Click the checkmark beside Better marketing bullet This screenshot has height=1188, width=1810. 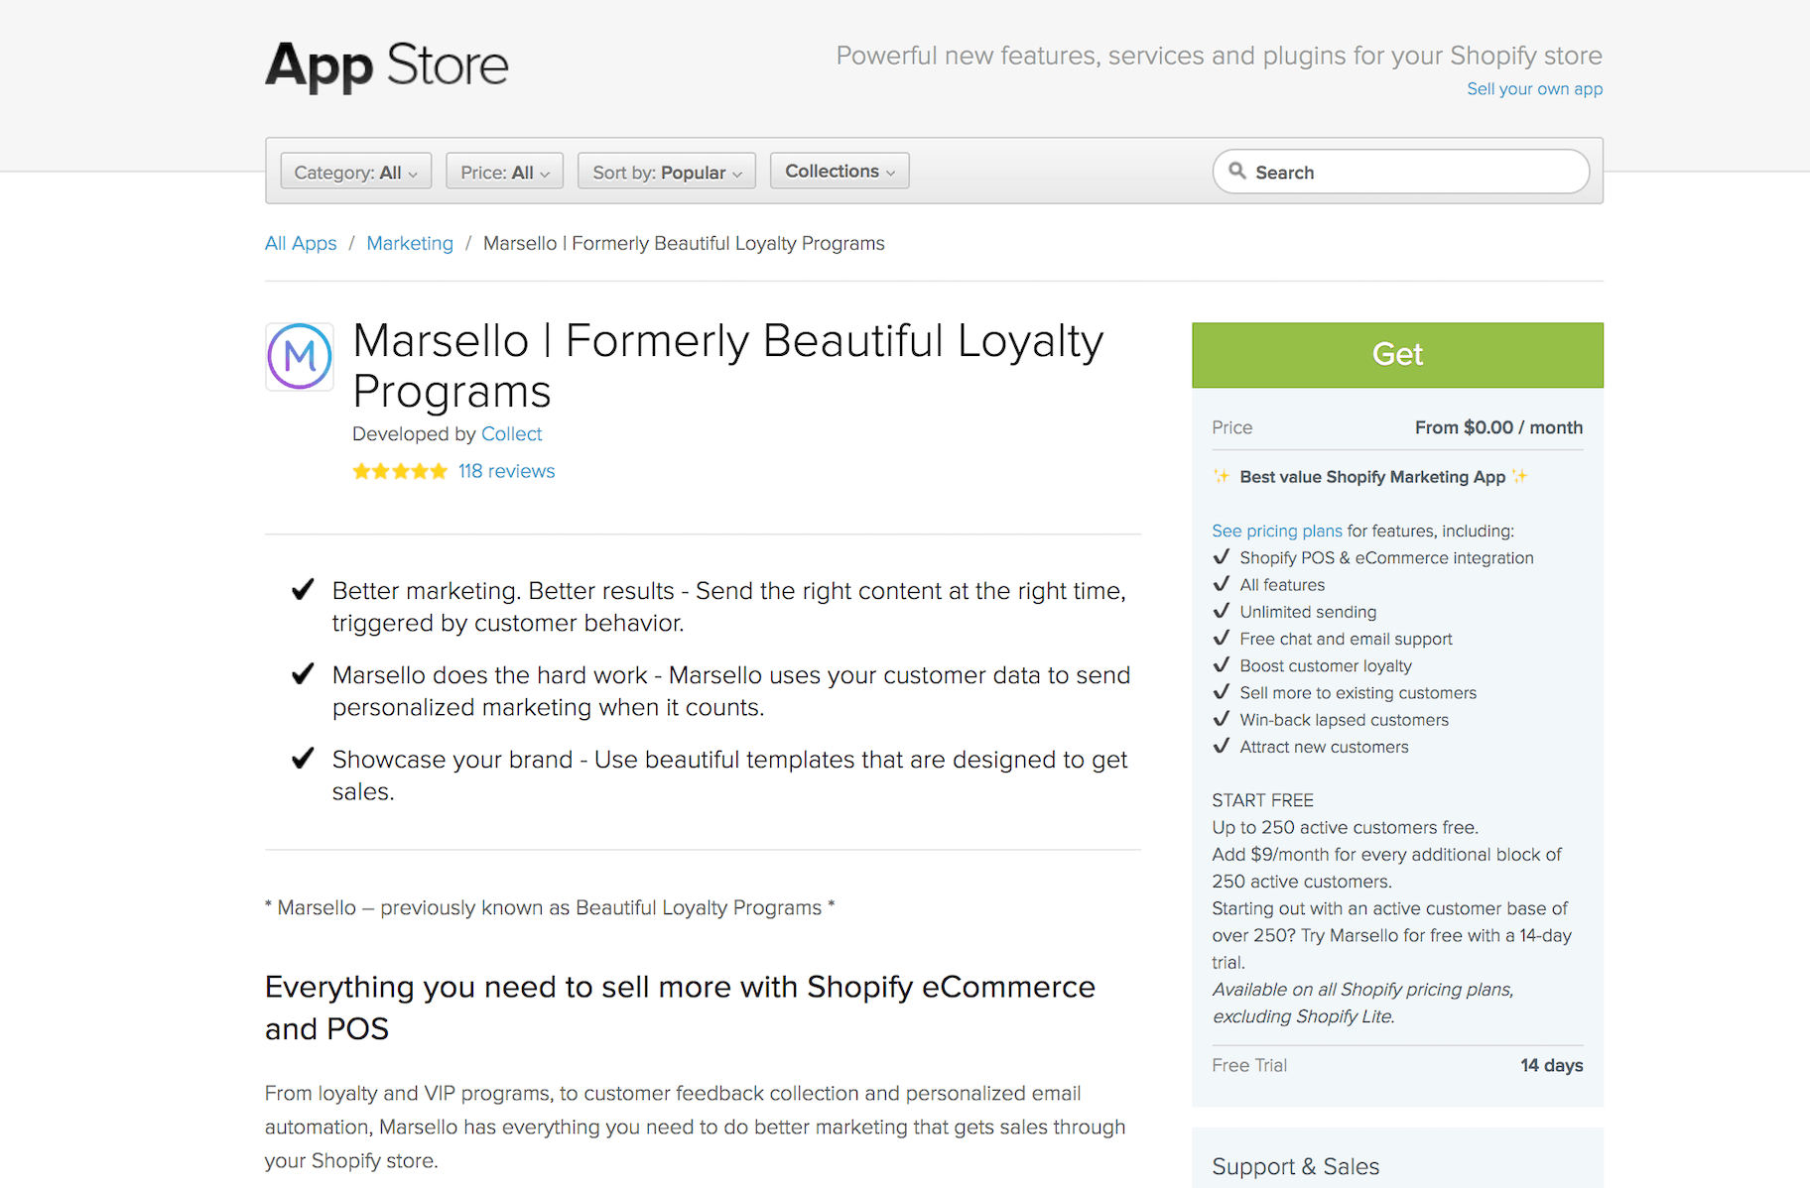[x=303, y=590]
